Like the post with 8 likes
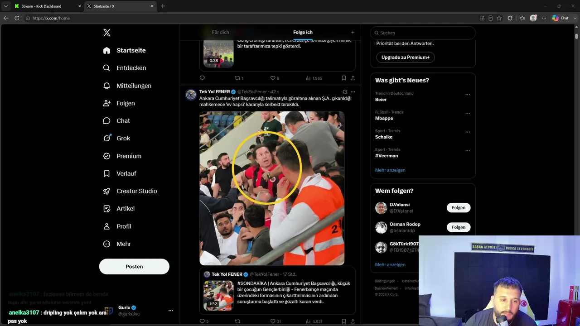The width and height of the screenshot is (580, 326). pyautogui.click(x=272, y=78)
